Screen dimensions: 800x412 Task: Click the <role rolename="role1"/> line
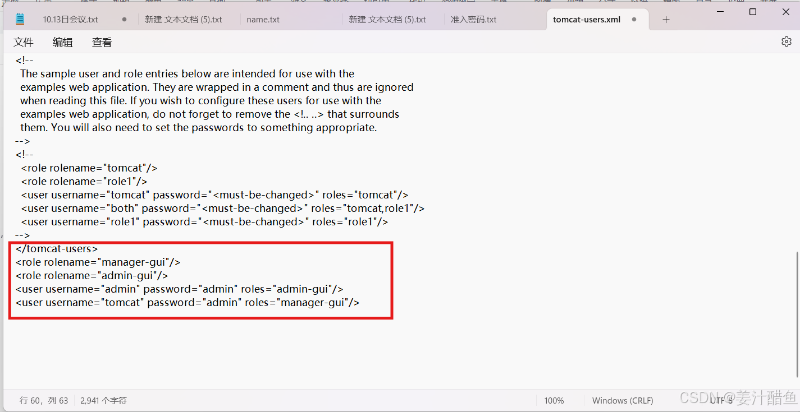[x=84, y=182]
